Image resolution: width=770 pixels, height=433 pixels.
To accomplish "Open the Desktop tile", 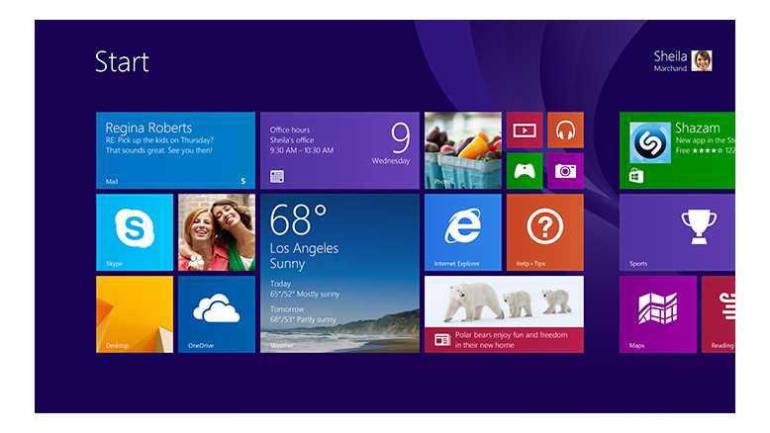I will 135,314.
